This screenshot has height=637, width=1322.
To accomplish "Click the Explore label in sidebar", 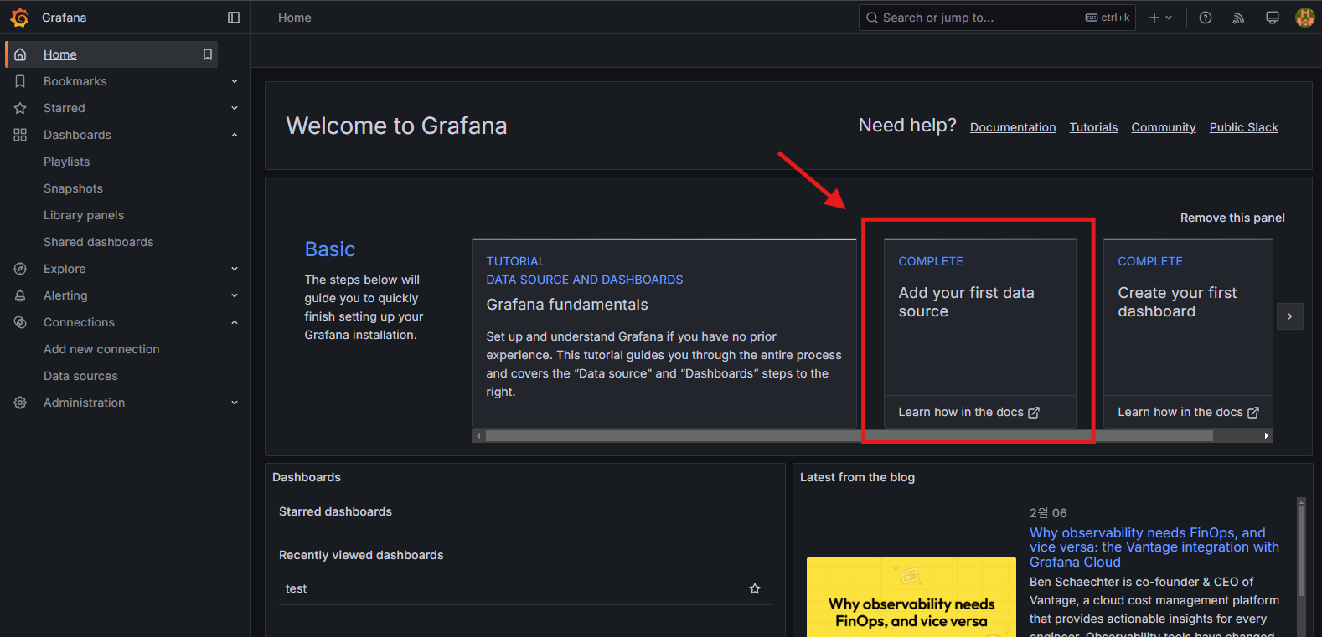I will coord(65,269).
